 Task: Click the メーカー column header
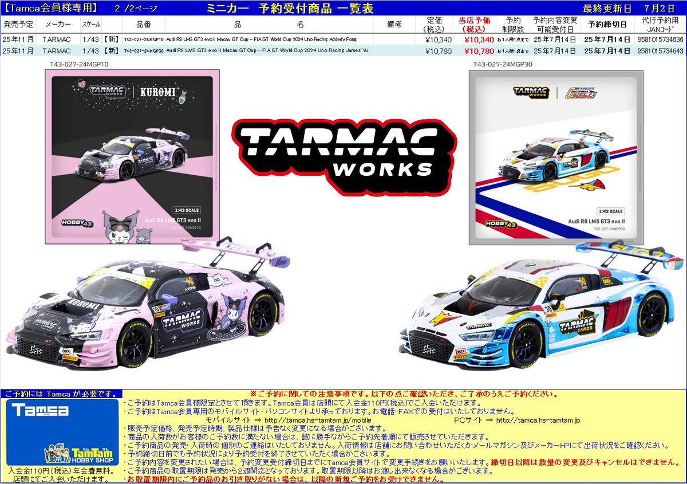57,25
